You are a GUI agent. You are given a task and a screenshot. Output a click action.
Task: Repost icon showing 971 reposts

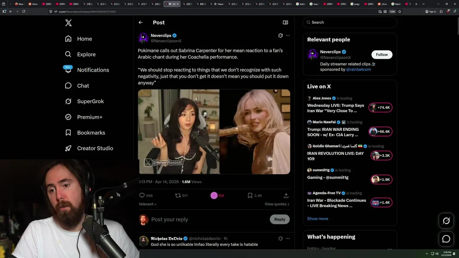coord(178,195)
